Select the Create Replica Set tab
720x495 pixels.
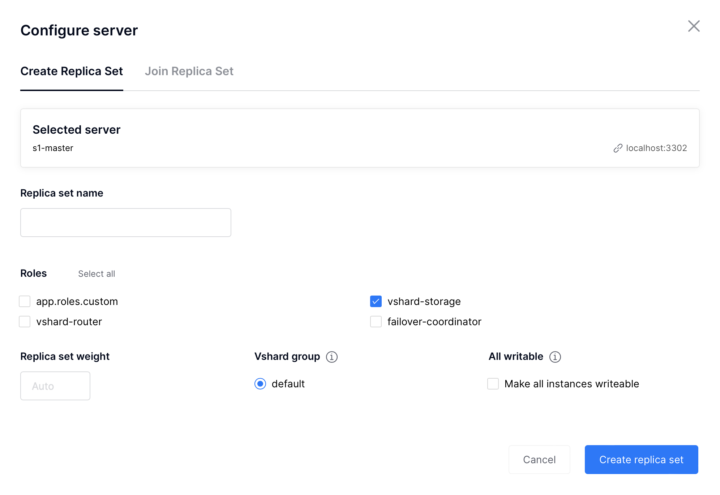pos(72,71)
